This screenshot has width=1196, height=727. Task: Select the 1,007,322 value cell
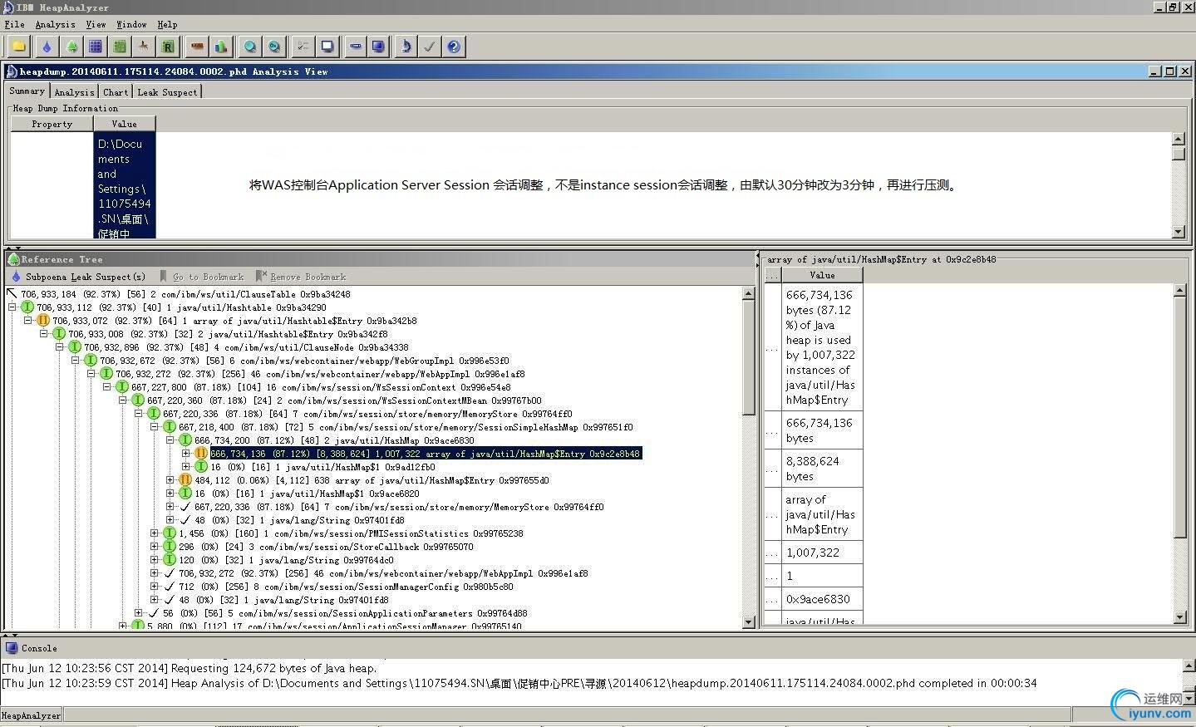coord(822,553)
